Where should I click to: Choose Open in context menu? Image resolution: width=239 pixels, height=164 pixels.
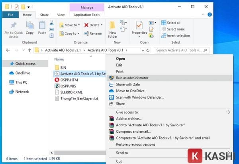(x=170, y=59)
